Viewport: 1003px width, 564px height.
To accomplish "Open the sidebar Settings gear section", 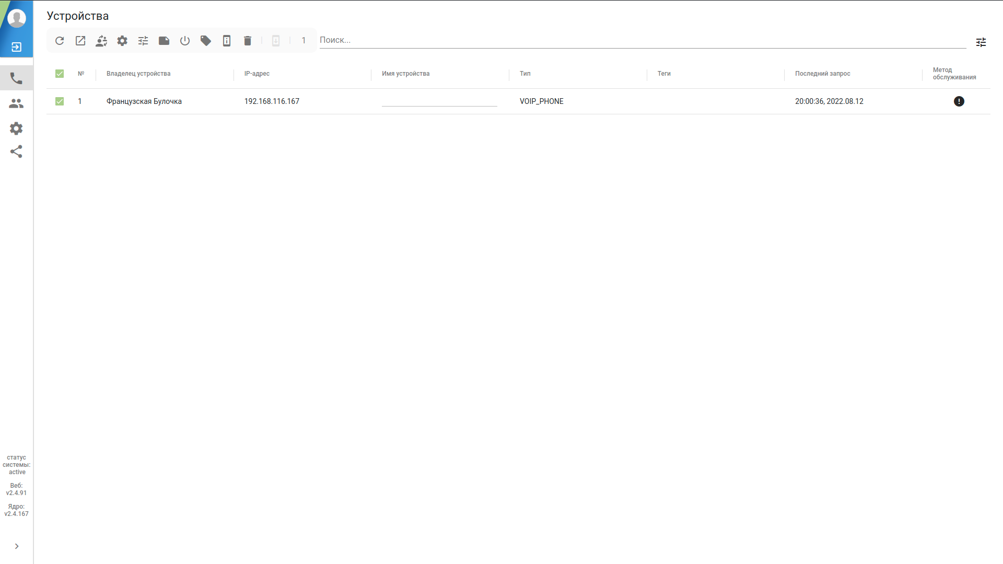I will coord(16,128).
